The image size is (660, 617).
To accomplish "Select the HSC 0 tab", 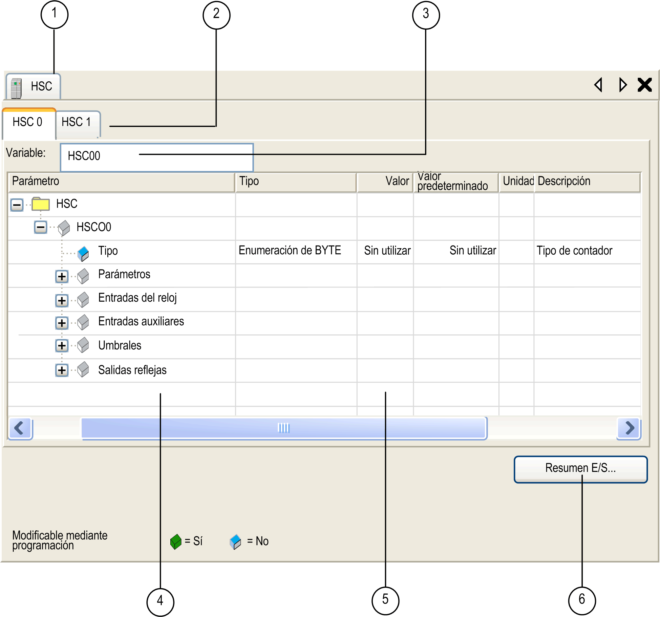I will [28, 122].
